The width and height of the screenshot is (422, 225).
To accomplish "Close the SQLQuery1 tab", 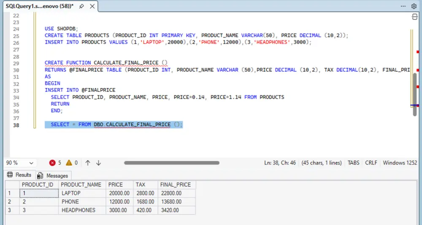I will [x=92, y=6].
